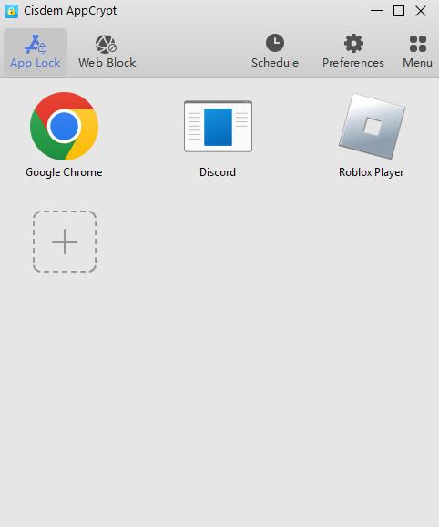Maximize the Cisdem AppCrypt window
Viewport: 439px width, 527px height.
399,11
